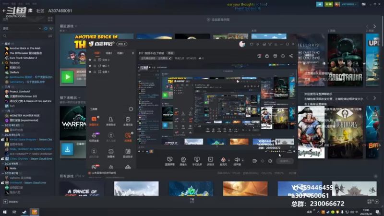
Task: Collapse the March games group
Action: [x=3, y=87]
